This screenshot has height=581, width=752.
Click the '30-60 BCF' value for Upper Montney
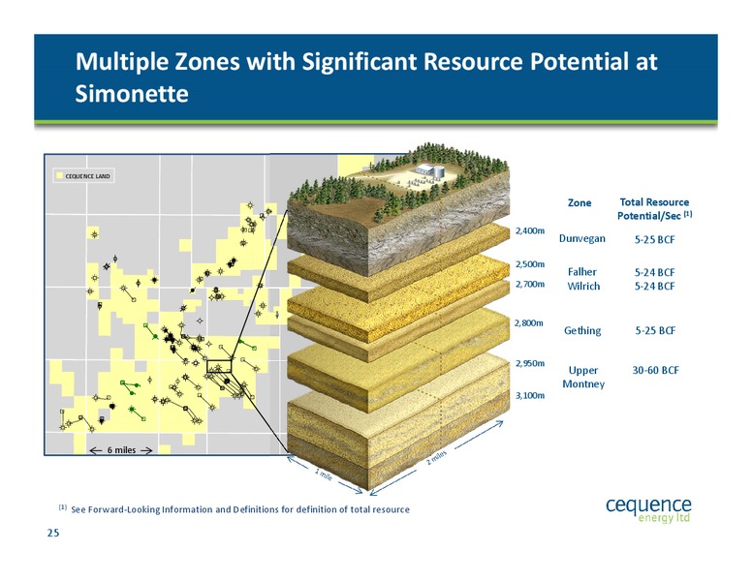pos(656,370)
